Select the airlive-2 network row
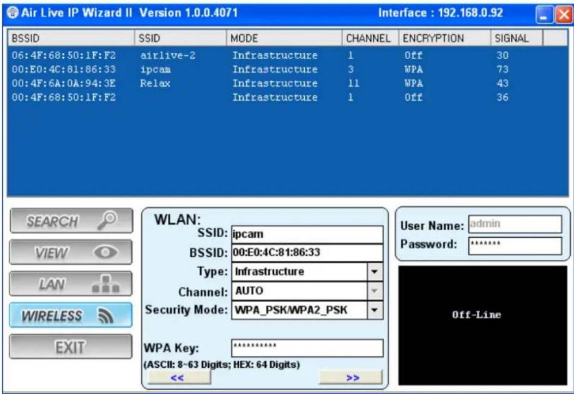 pyautogui.click(x=288, y=56)
